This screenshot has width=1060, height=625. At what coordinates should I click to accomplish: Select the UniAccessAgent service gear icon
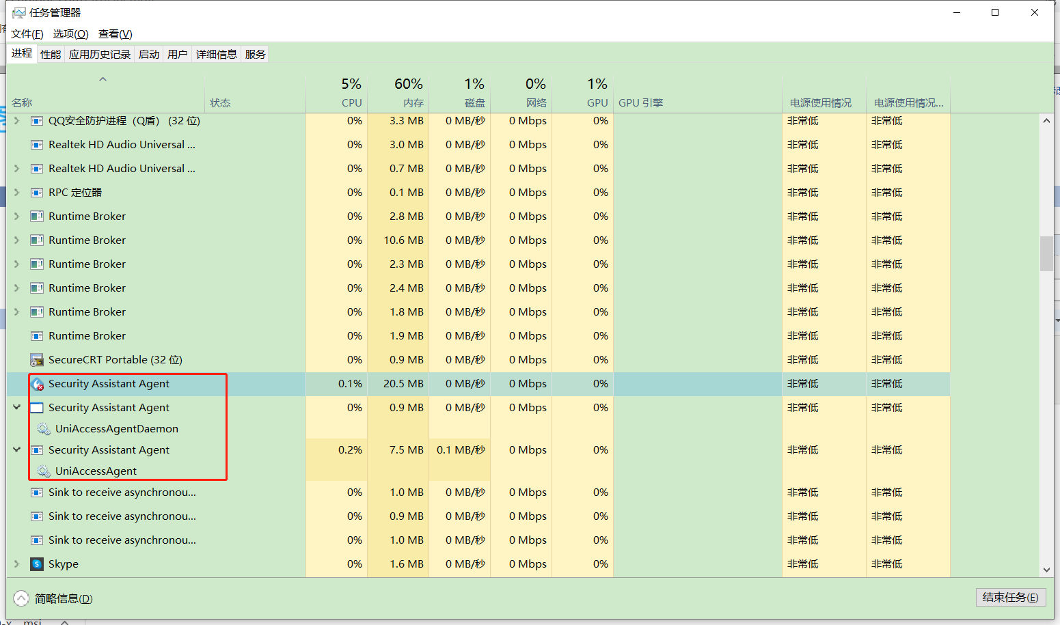click(x=44, y=471)
